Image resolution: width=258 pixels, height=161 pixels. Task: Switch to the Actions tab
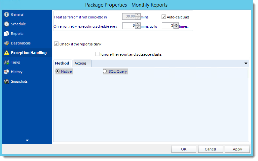point(82,63)
